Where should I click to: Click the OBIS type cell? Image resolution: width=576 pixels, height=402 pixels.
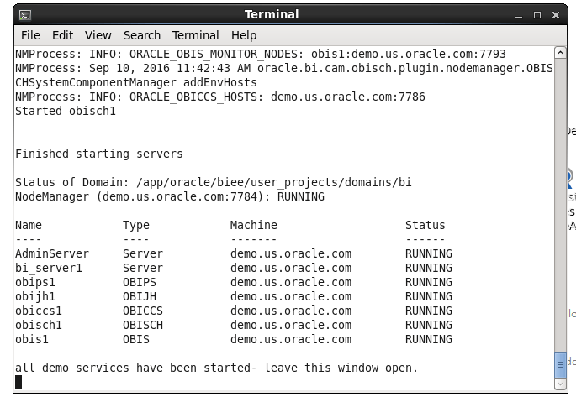136,339
